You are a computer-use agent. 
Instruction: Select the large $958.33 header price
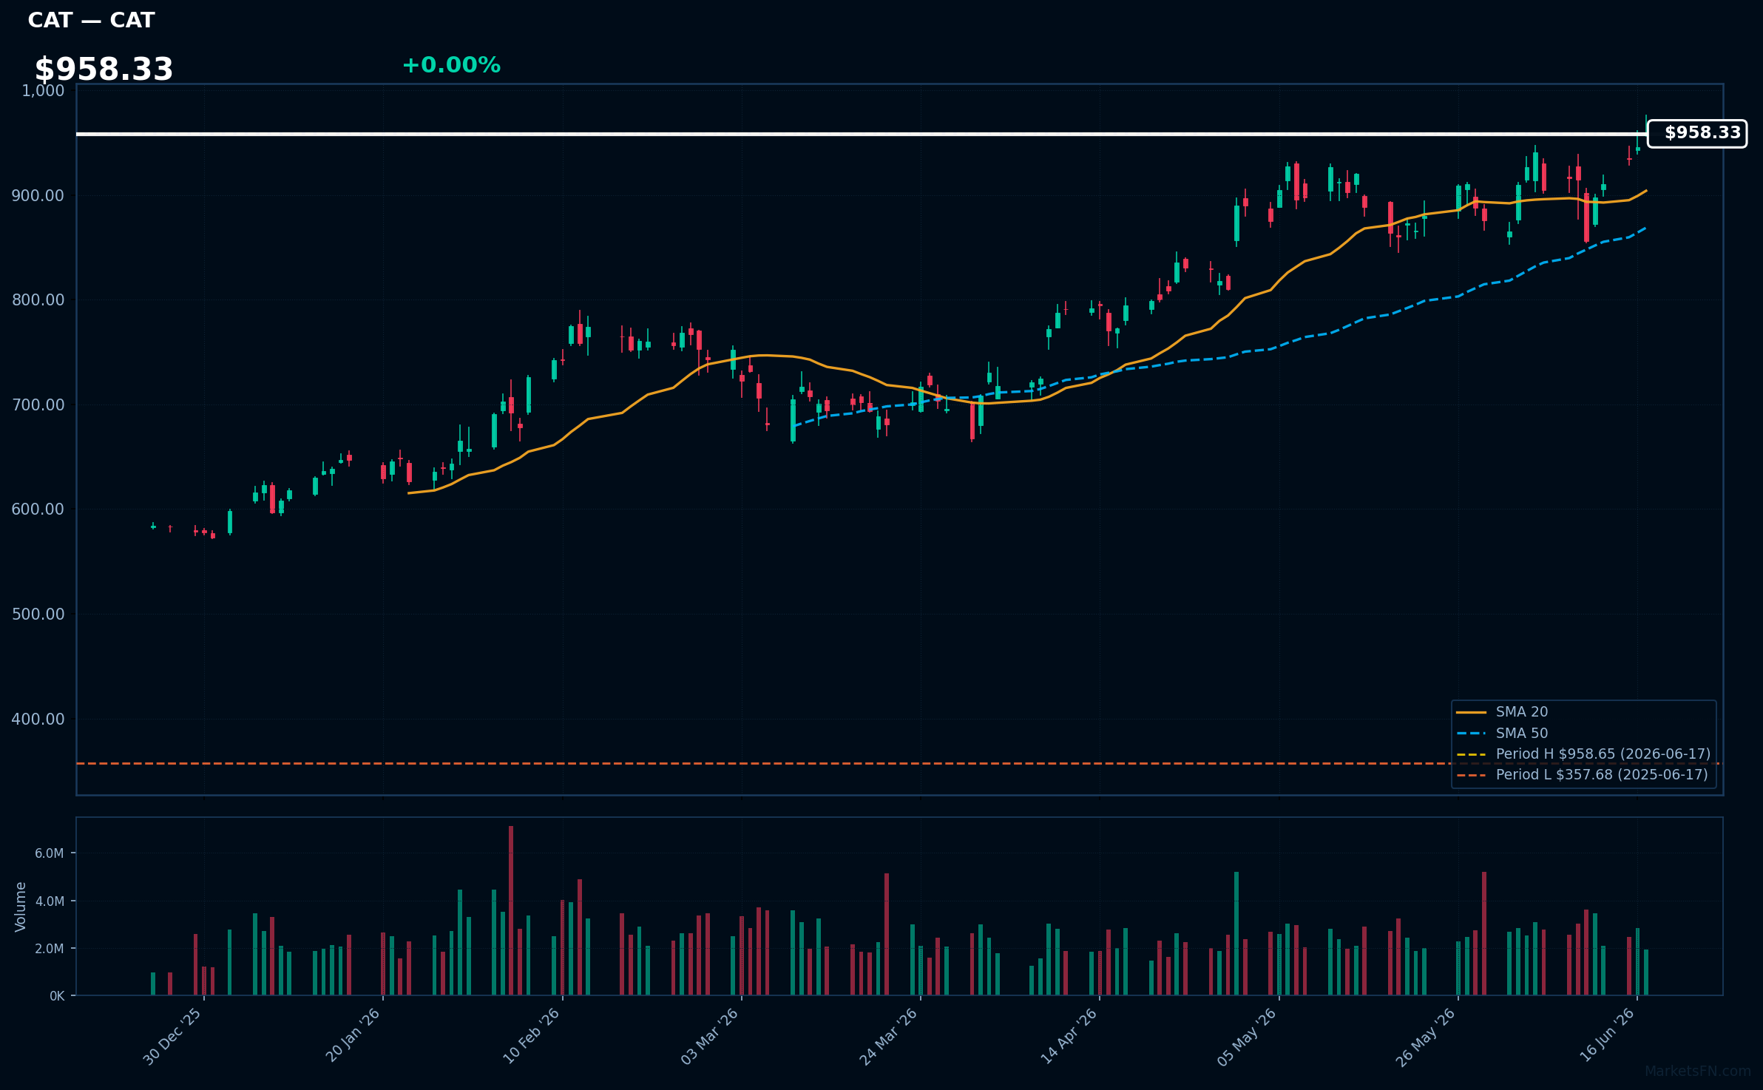coord(104,70)
